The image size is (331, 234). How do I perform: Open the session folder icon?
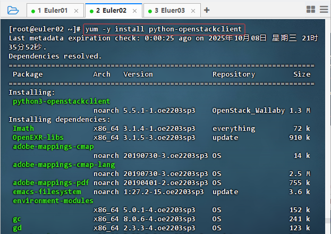(x=13, y=10)
